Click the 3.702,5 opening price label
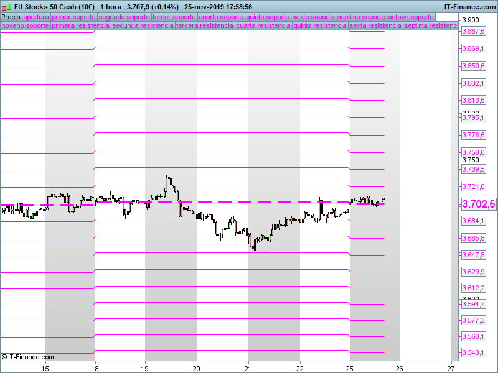This screenshot has width=498, height=373. (478, 205)
